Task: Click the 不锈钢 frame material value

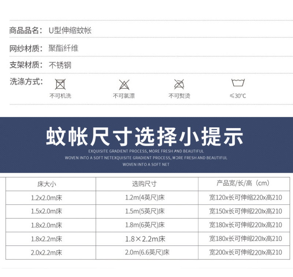Action: [60, 65]
